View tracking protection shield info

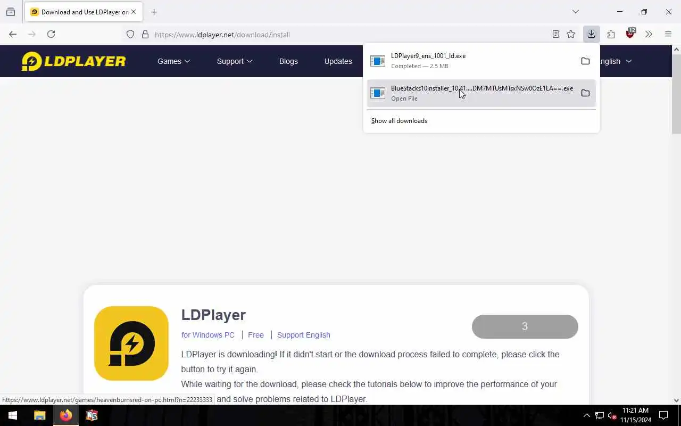(130, 35)
